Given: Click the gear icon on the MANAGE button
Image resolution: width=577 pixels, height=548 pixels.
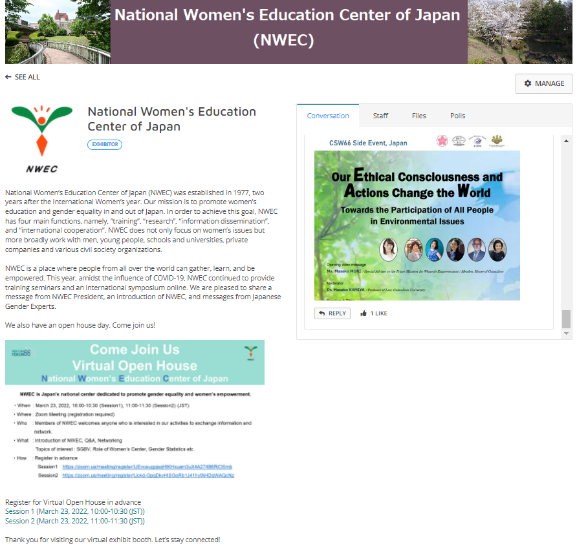Looking at the screenshot, I should (x=528, y=83).
